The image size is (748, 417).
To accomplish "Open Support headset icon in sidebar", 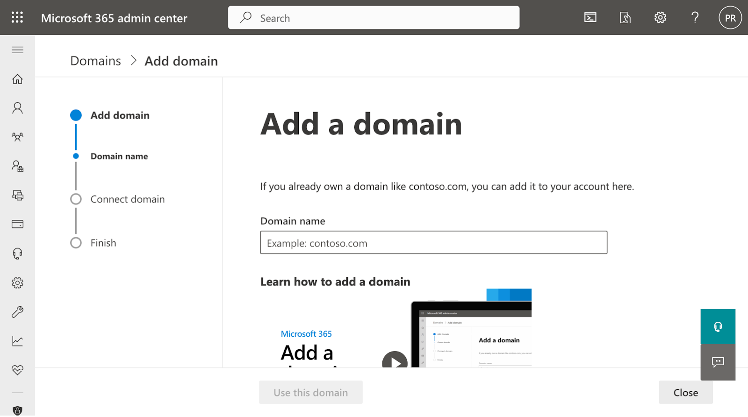I will [x=17, y=254].
